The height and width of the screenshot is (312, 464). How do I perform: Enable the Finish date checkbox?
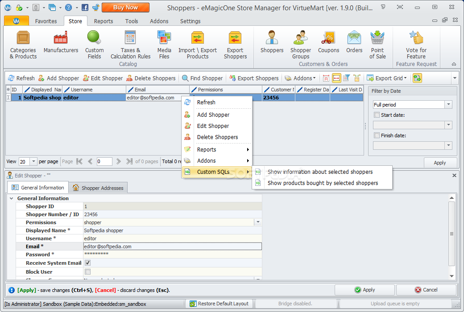[x=377, y=135]
